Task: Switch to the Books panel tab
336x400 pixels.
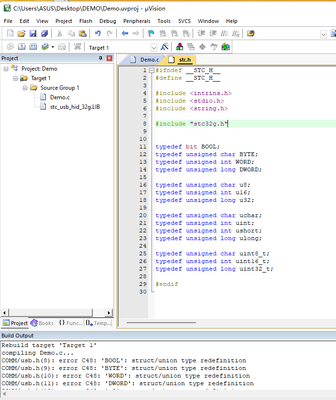Action: click(42, 323)
